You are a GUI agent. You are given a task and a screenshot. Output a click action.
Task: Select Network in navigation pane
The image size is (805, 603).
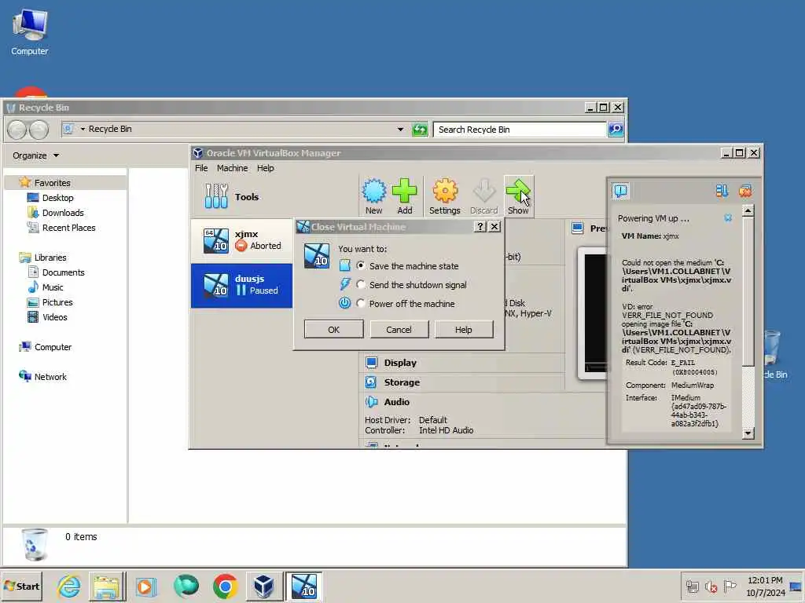[x=50, y=376]
